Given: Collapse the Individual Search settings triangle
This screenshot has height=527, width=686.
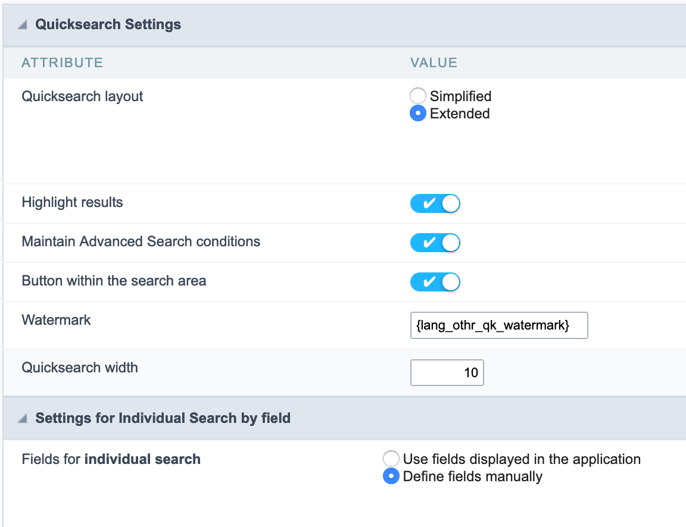Looking at the screenshot, I should click(23, 419).
